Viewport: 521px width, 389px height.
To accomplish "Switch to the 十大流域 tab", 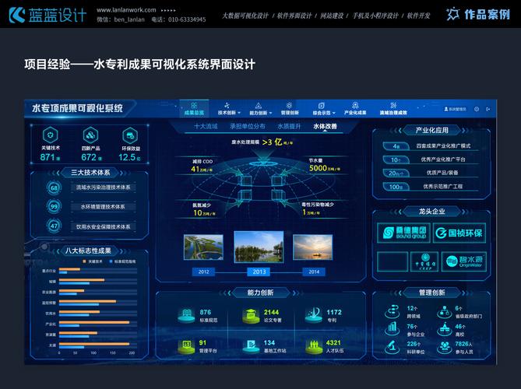I will click(x=206, y=126).
